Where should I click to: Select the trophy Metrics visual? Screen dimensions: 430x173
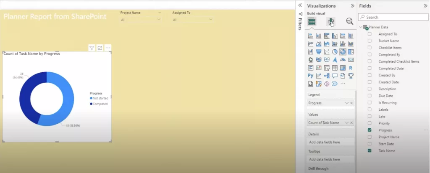click(351, 76)
